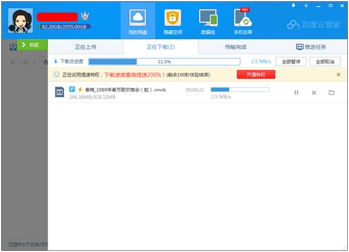Click the smiley face icon in banner
The width and height of the screenshot is (349, 252).
(56, 74)
